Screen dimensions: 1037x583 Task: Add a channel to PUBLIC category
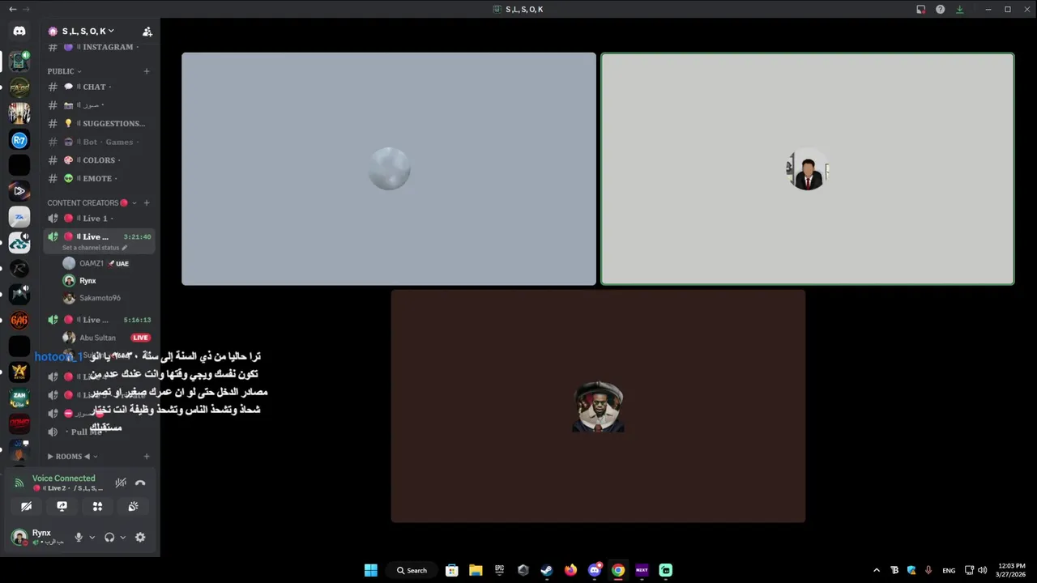pyautogui.click(x=147, y=71)
